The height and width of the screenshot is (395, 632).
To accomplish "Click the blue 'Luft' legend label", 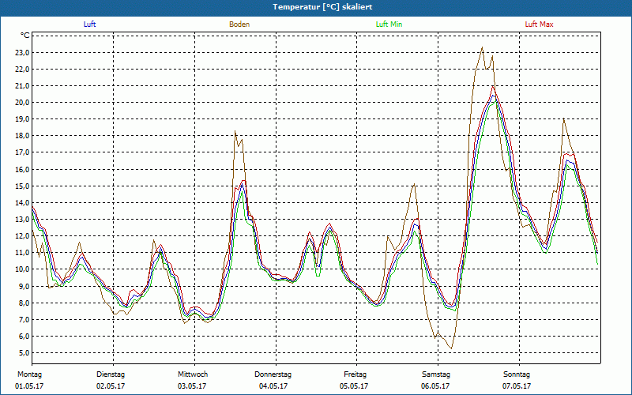I will click(89, 24).
